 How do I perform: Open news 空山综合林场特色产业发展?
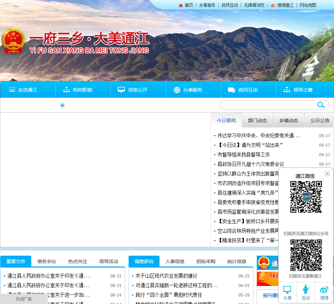click(248, 231)
